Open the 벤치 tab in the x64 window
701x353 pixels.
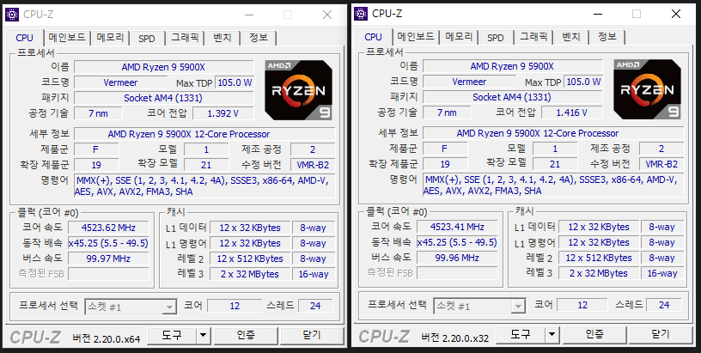pyautogui.click(x=222, y=38)
